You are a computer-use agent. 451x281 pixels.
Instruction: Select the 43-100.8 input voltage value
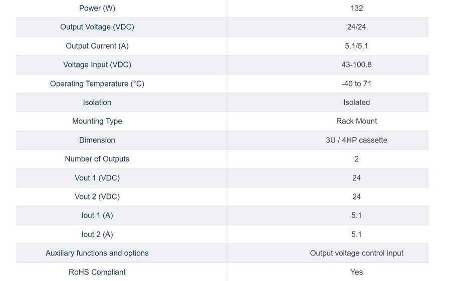click(x=356, y=64)
